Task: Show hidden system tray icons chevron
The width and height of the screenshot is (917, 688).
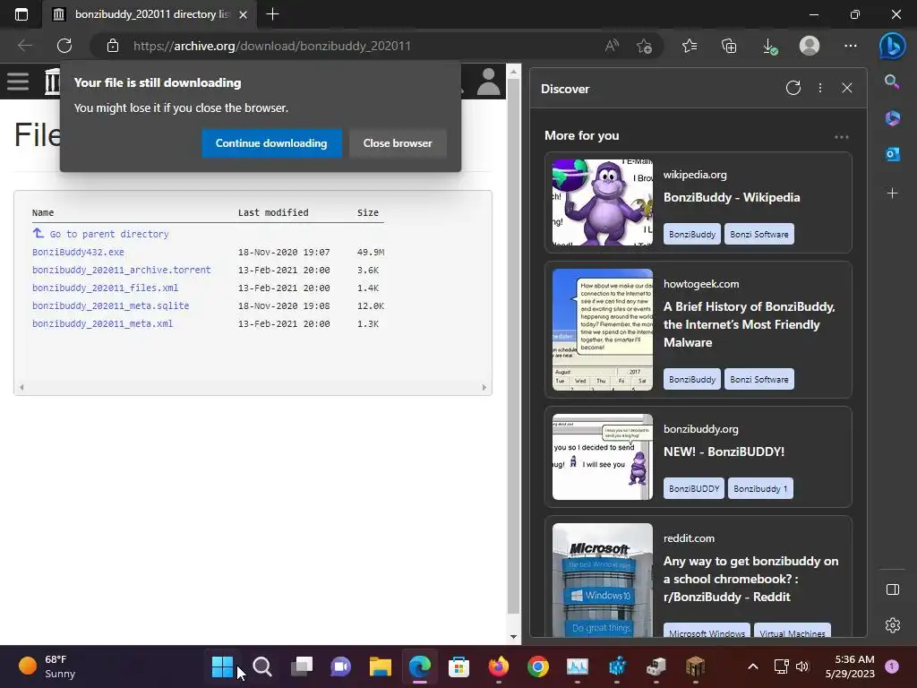Action: point(752,666)
